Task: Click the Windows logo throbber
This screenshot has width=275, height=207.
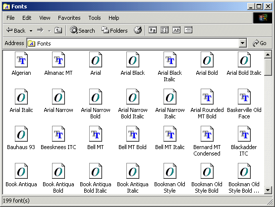Action: pyautogui.click(x=263, y=18)
